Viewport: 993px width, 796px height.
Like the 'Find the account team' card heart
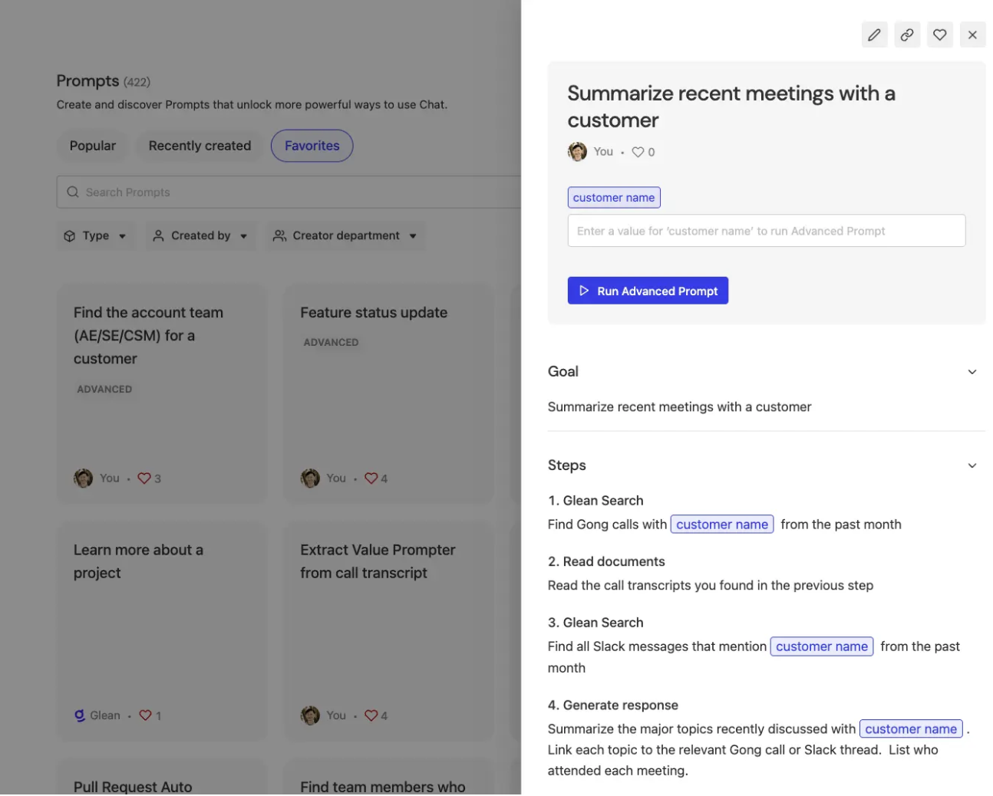click(x=144, y=478)
